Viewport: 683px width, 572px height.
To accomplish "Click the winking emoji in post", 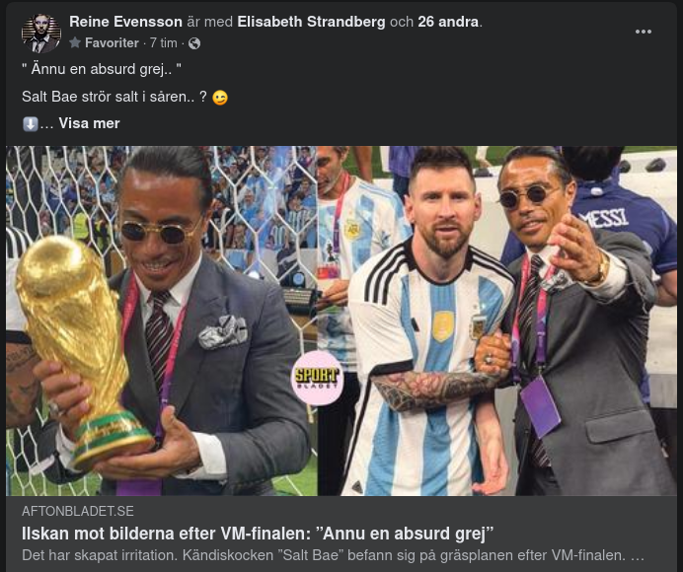I will point(220,97).
